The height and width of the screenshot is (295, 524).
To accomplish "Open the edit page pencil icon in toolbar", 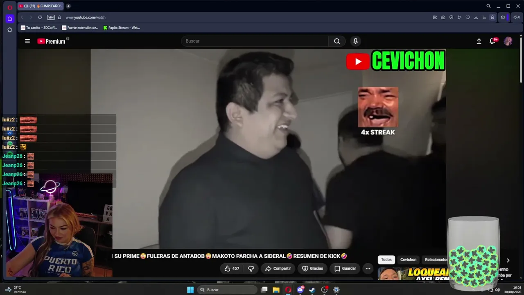I will tap(435, 17).
